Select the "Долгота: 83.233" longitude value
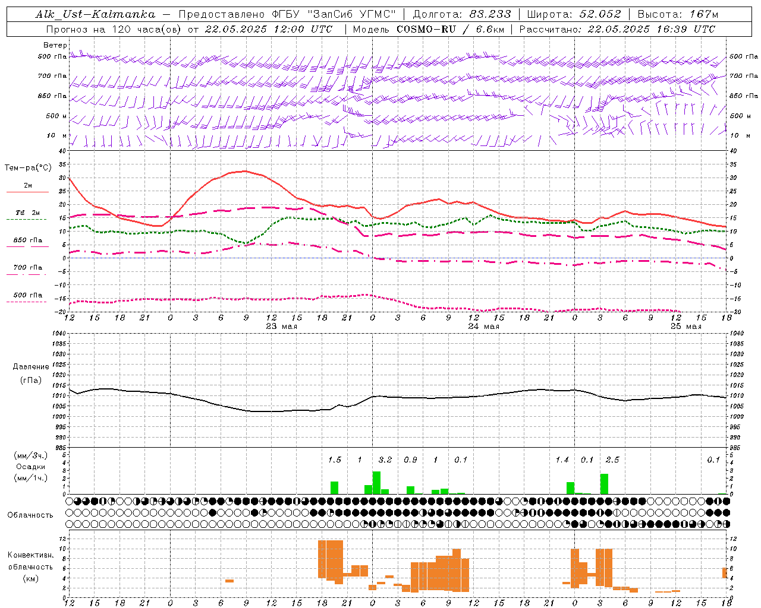This screenshot has width=761, height=608. pyautogui.click(x=462, y=14)
